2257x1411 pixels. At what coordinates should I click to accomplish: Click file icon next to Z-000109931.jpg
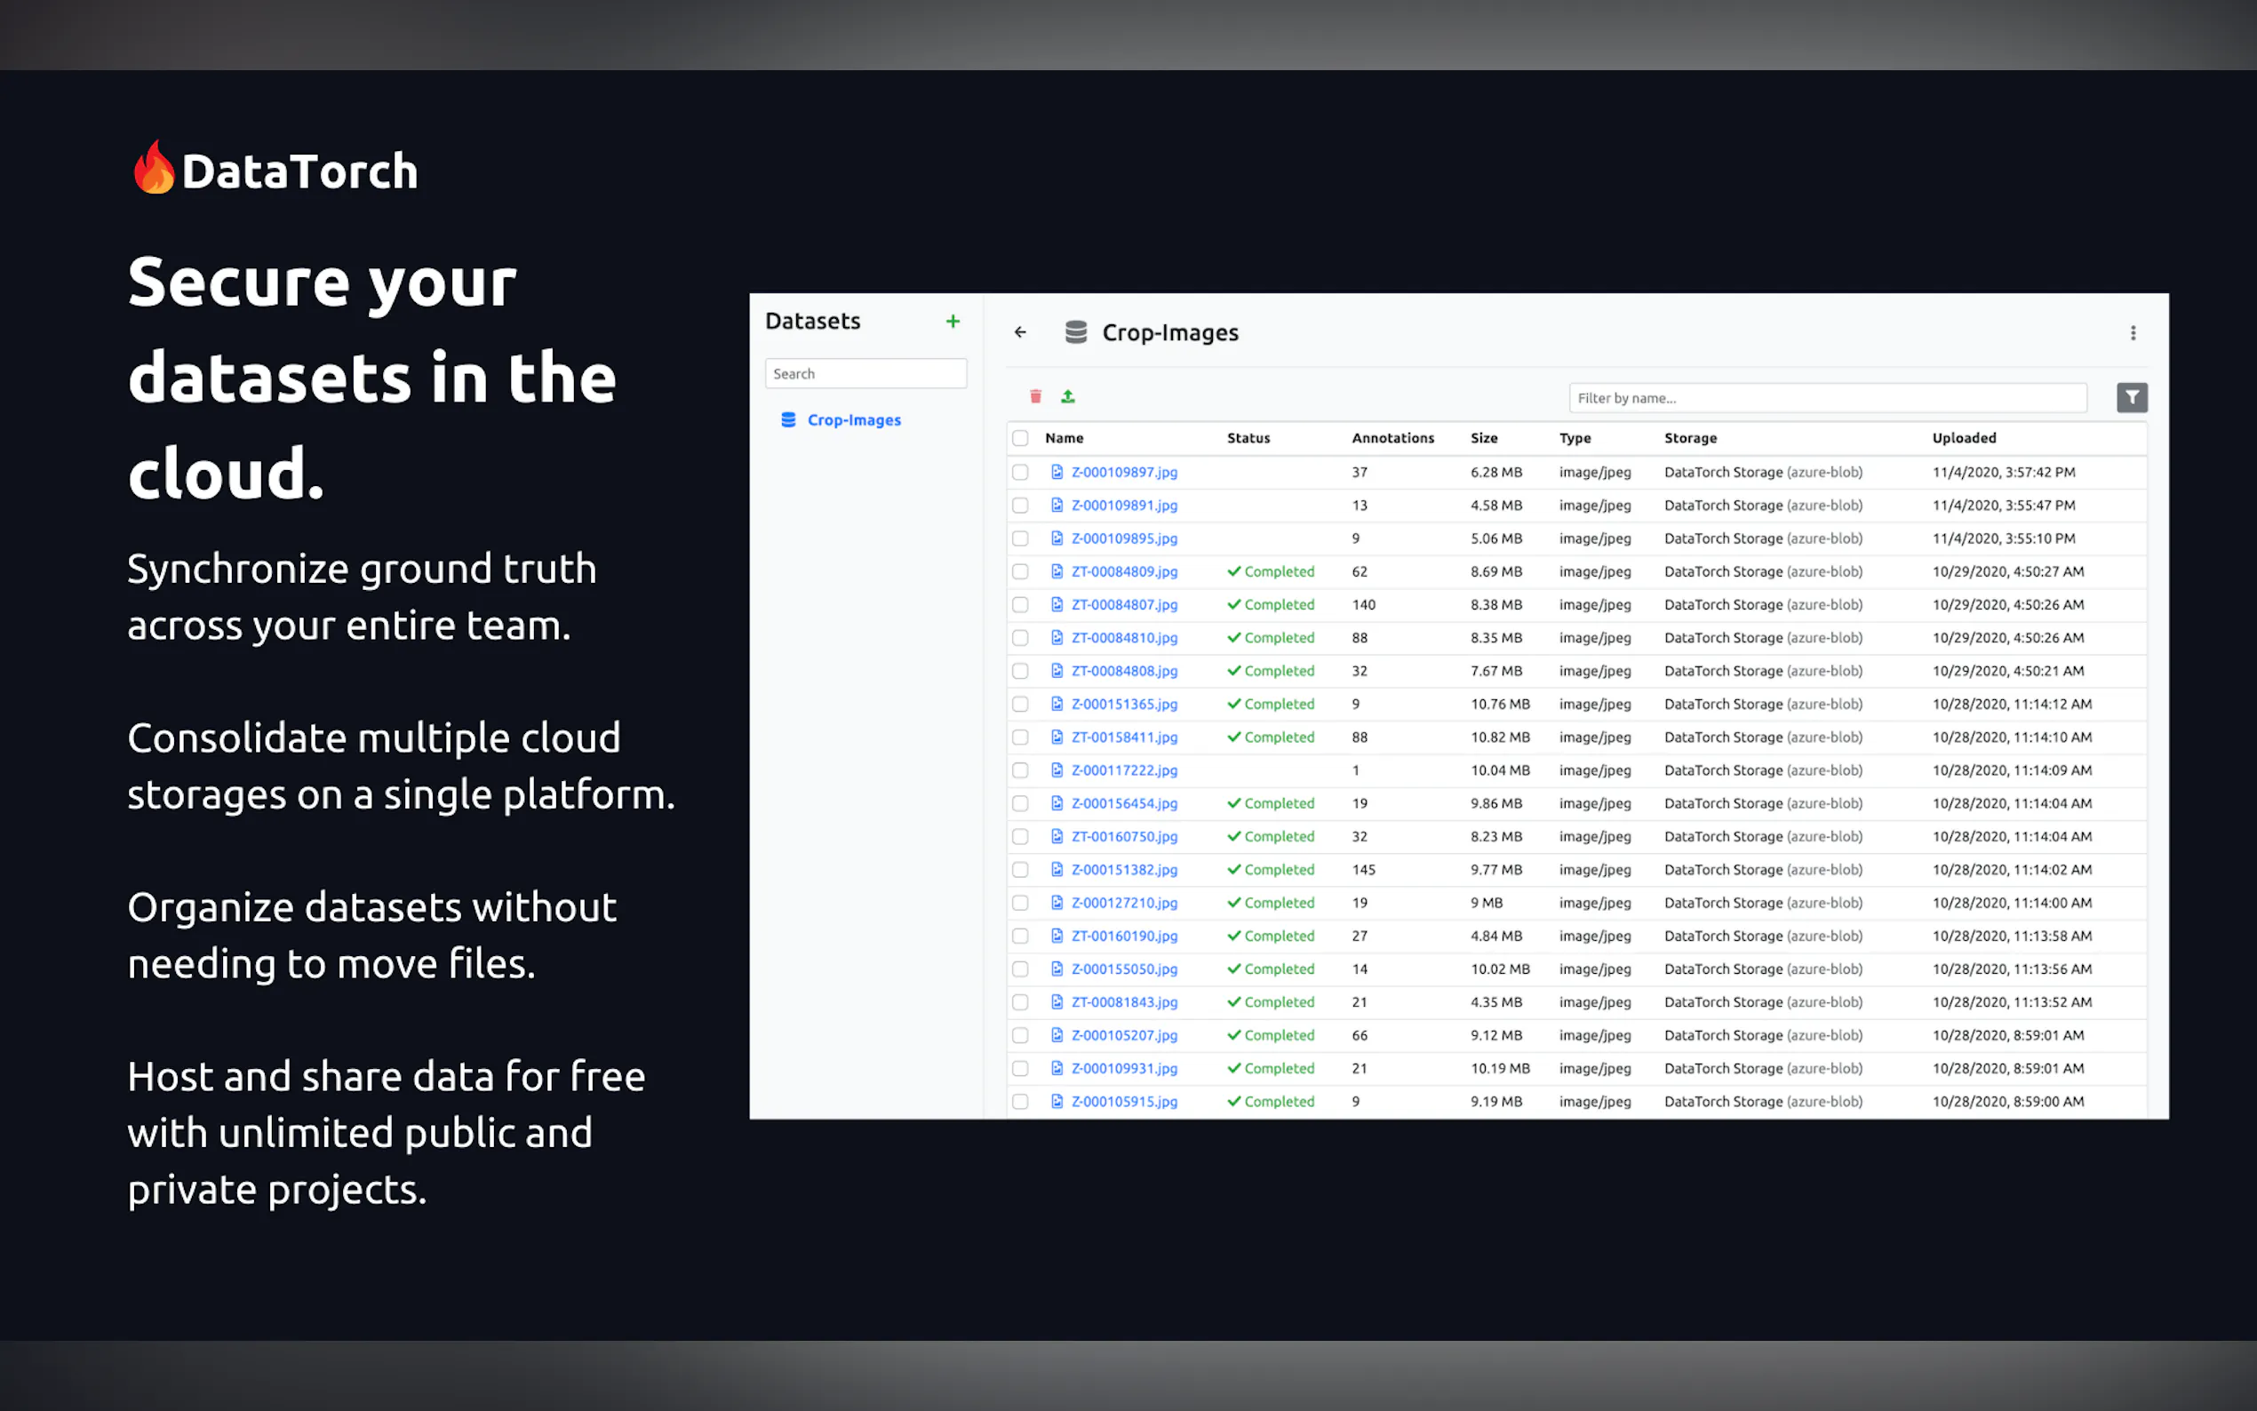pos(1057,1069)
